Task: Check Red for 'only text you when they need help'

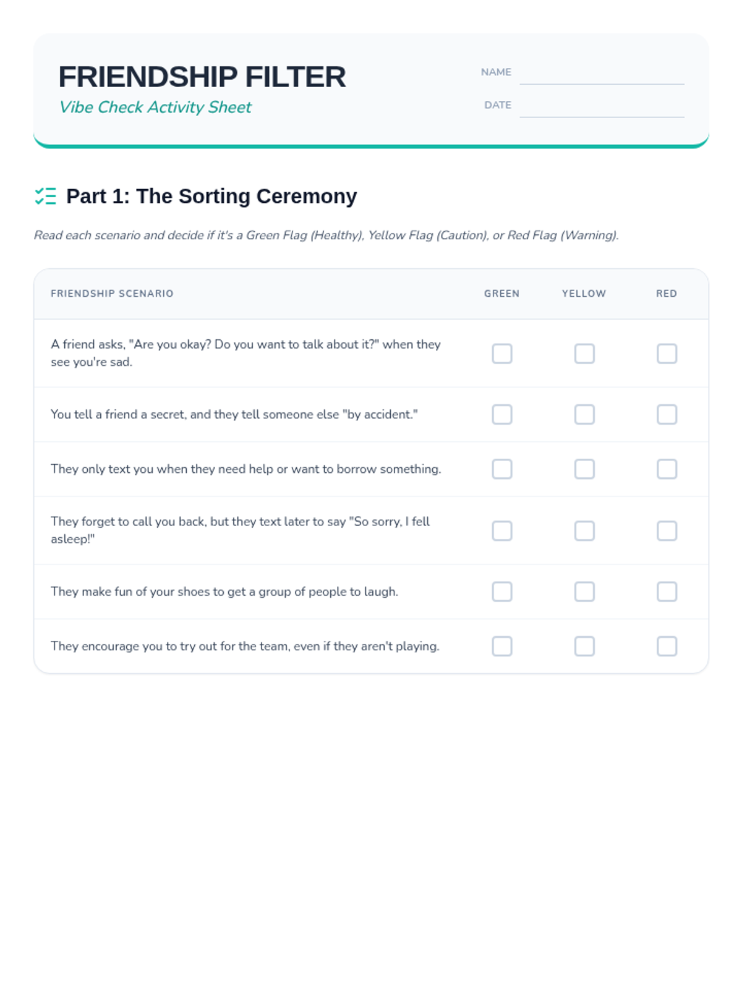Action: coord(667,469)
